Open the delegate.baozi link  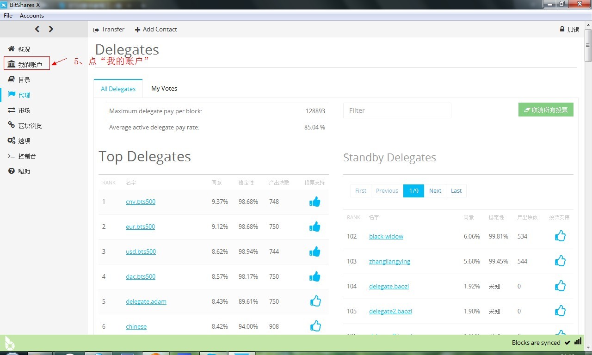coord(389,286)
